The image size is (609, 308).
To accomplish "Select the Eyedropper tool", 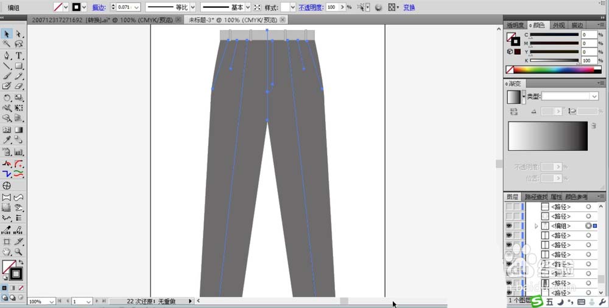I will 7,140.
